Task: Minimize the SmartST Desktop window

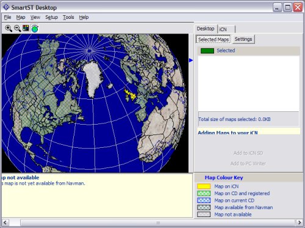Action: 277,7
